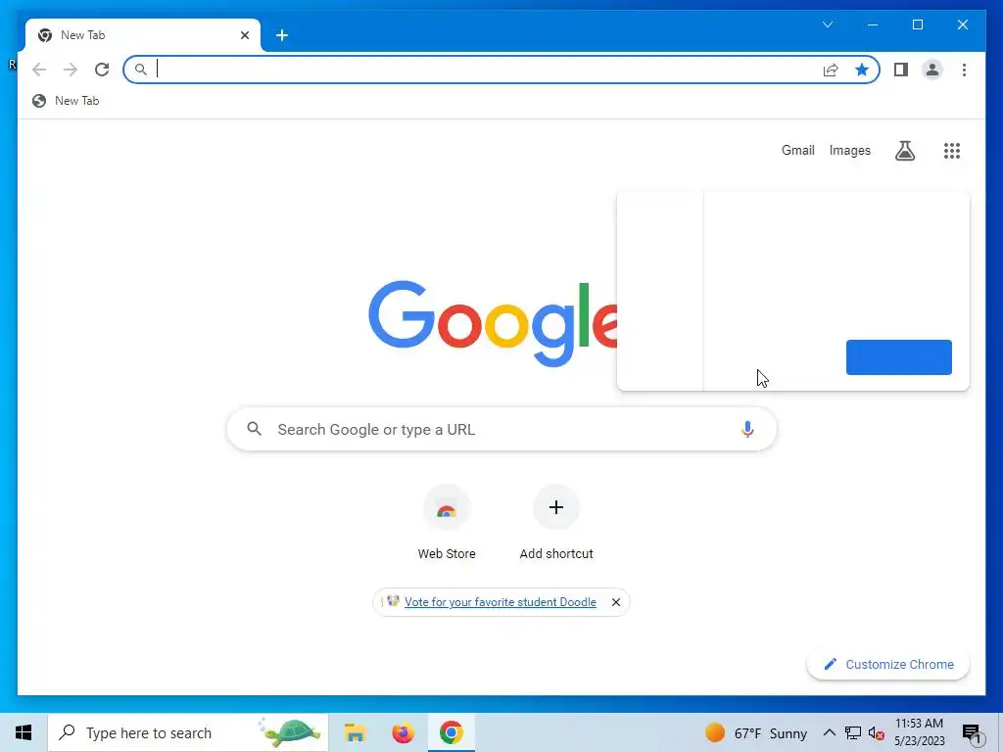Open the network tray icon

[x=853, y=732]
